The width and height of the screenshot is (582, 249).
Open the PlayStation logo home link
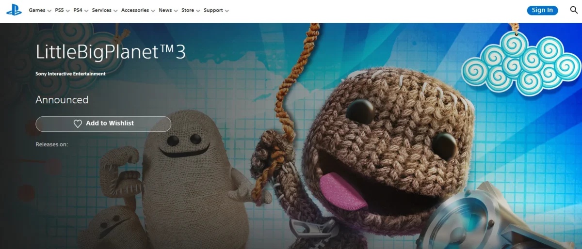click(14, 10)
